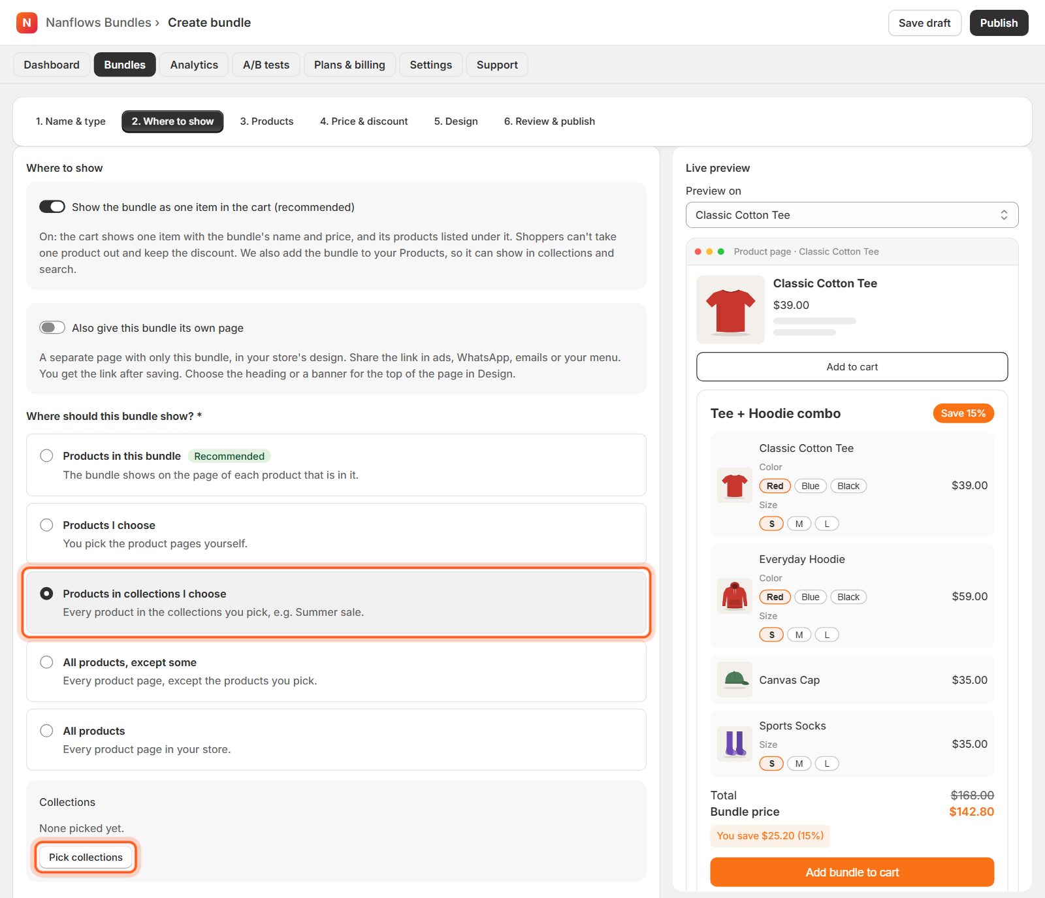Open the A/B tests tab

pyautogui.click(x=266, y=65)
